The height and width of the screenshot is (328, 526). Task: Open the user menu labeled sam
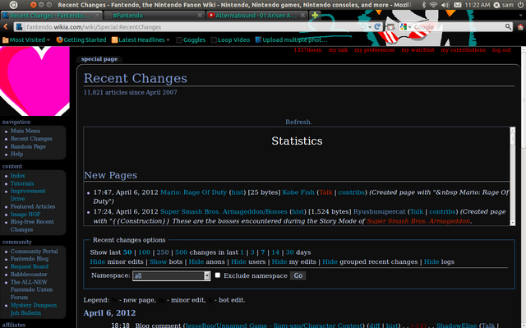[504, 5]
